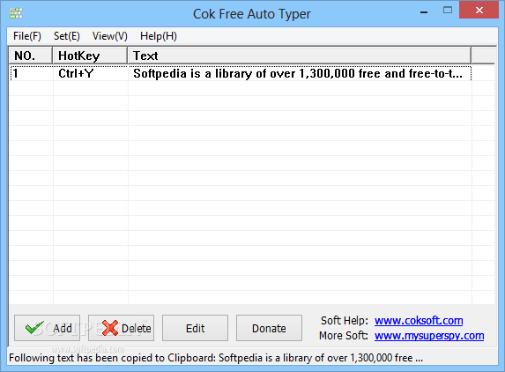Viewport: 505px width, 372px height.
Task: Open the Set(E) menu
Action: point(67,36)
